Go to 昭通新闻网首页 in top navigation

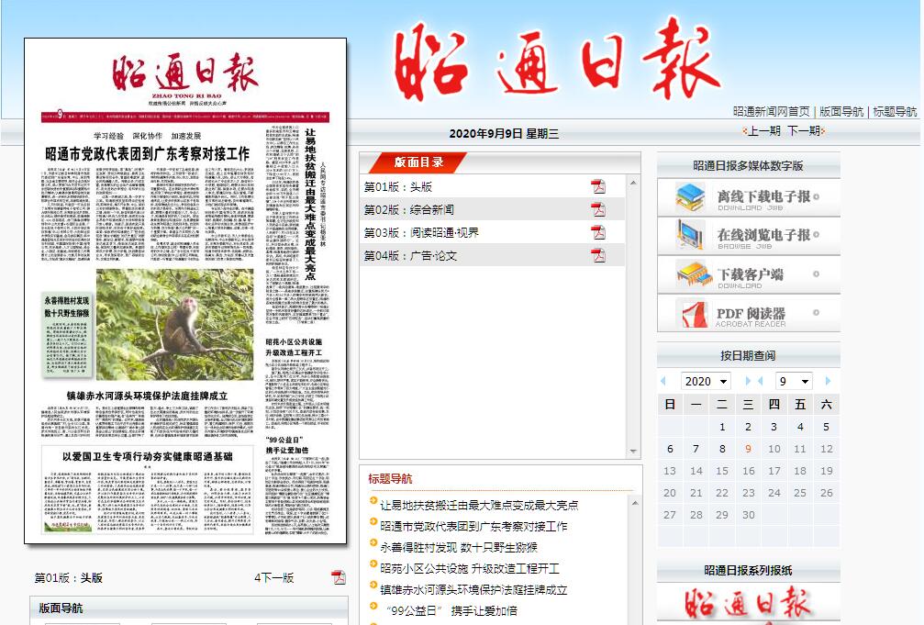[771, 111]
